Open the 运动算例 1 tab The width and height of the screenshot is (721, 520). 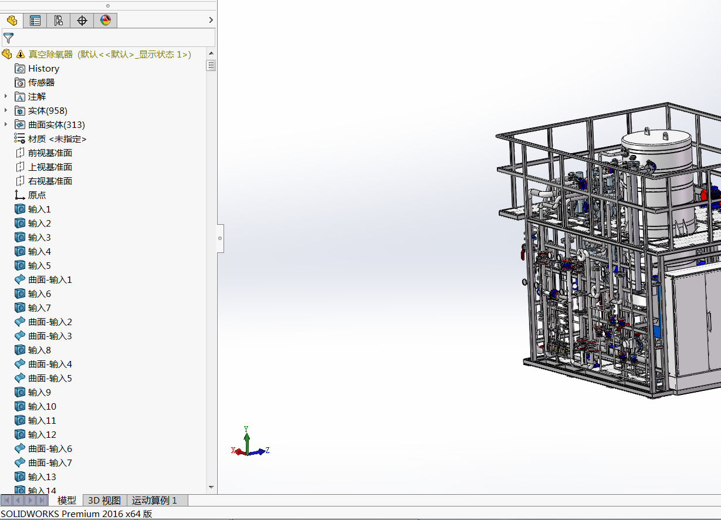coord(158,501)
